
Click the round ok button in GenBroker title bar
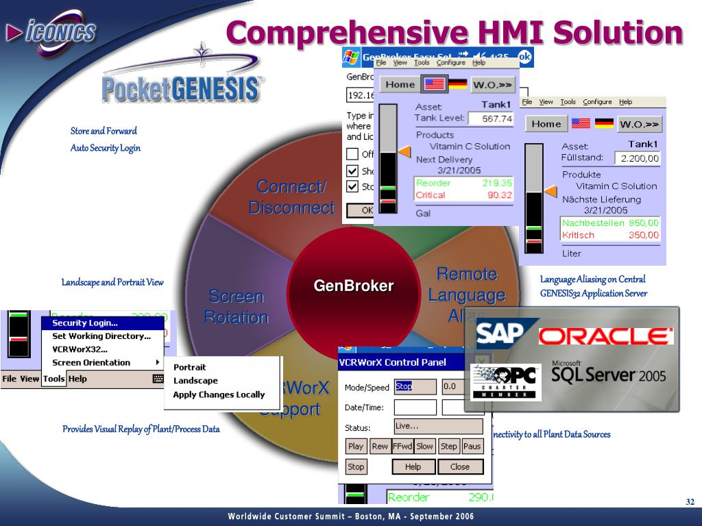tap(524, 57)
